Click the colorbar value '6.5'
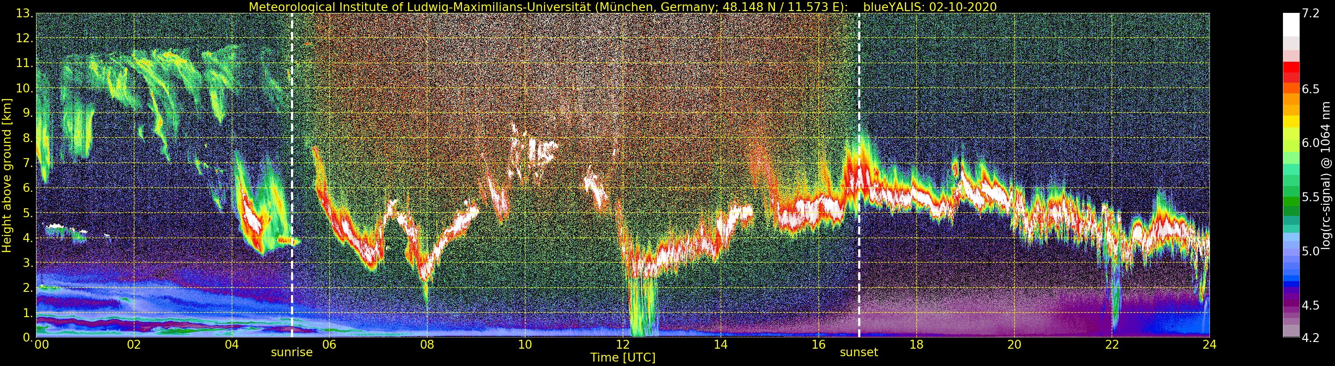 1311,89
